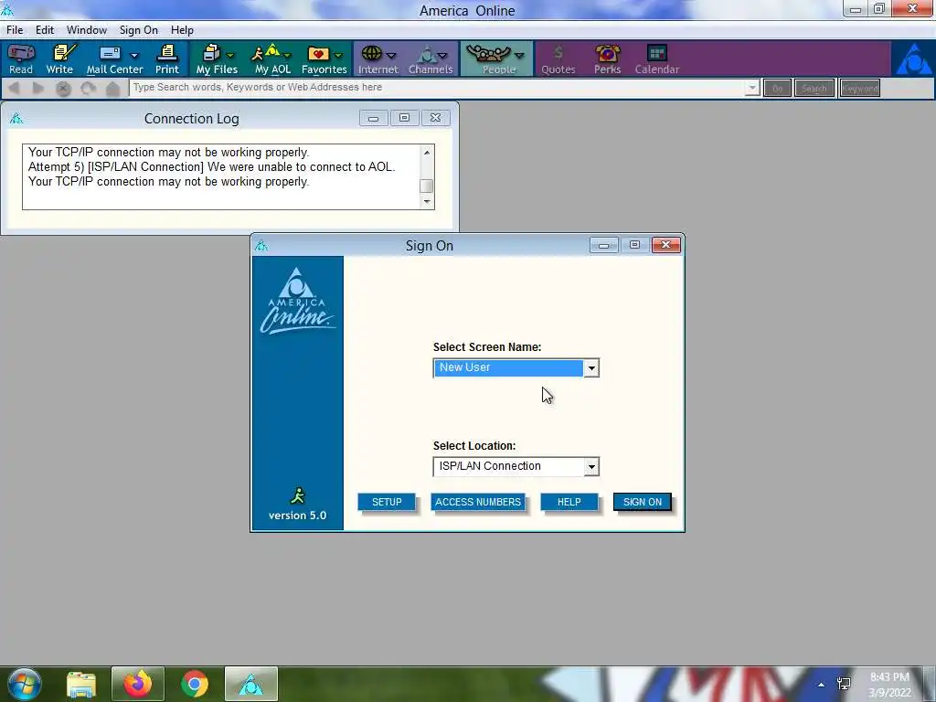Screen dimensions: 936x702
Task: Click the ACCESS NUMBERS button
Action: [478, 502]
